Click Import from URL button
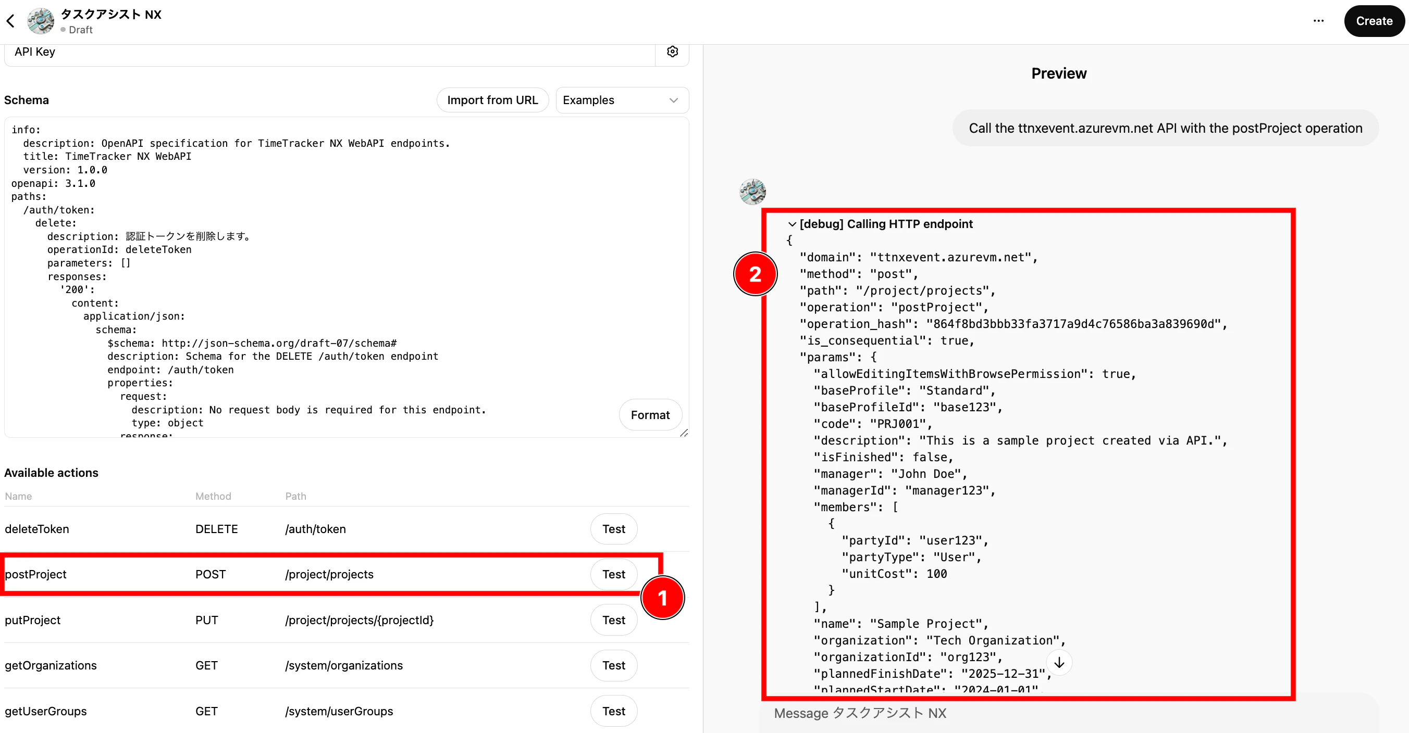The width and height of the screenshot is (1409, 733). pos(492,100)
